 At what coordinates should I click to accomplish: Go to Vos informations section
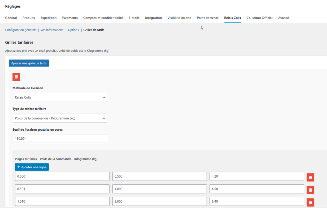[x=52, y=30]
